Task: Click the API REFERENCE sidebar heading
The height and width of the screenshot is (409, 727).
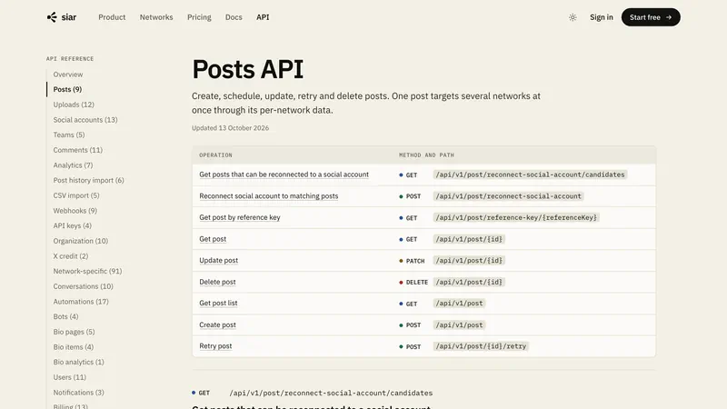Action: 70,59
